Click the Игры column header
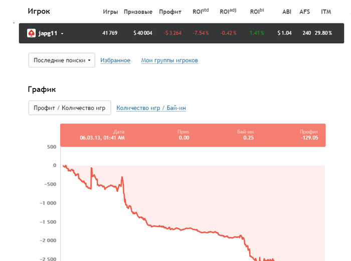This screenshot has height=261, width=351. point(110,11)
